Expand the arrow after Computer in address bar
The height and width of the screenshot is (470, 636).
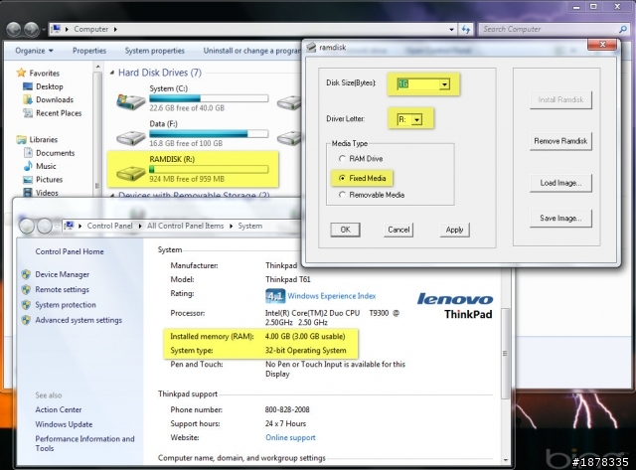(x=115, y=29)
